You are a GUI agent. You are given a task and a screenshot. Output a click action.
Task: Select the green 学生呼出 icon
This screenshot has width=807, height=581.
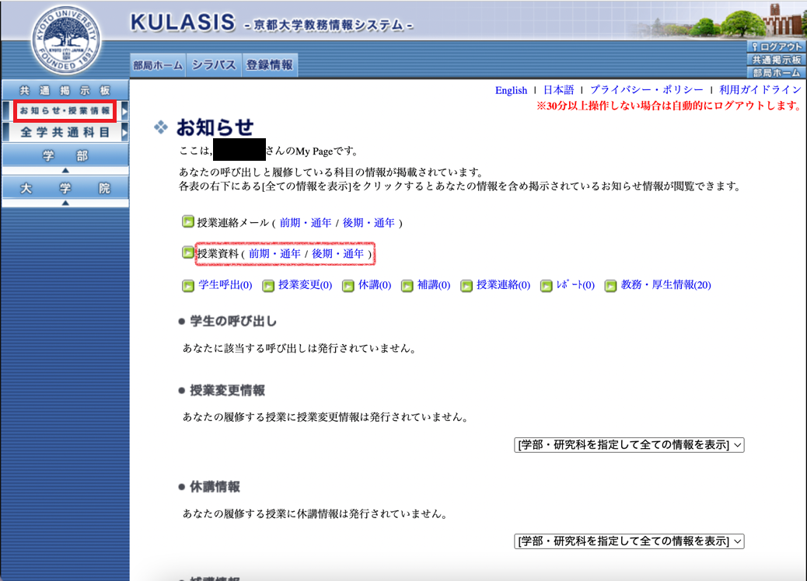click(x=187, y=286)
